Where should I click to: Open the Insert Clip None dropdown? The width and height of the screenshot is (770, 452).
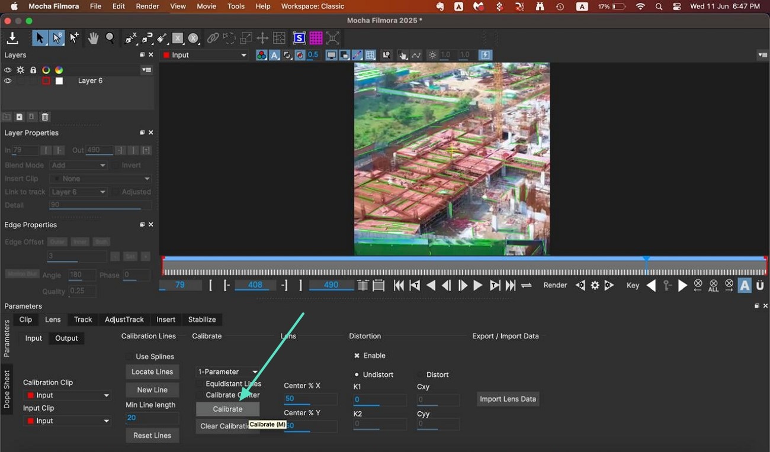click(x=100, y=179)
